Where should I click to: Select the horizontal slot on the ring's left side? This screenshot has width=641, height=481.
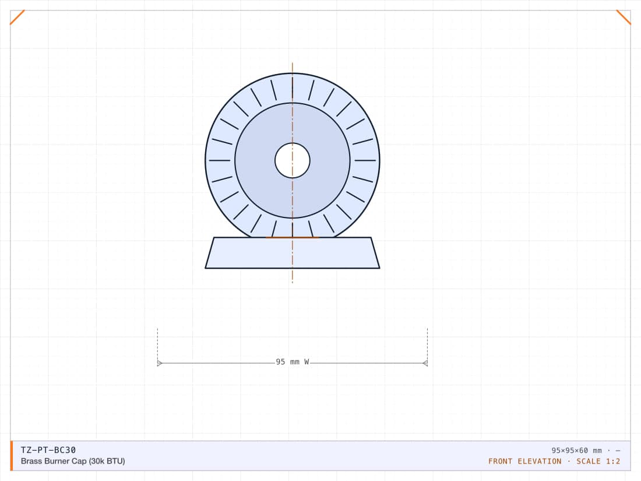[220, 160]
